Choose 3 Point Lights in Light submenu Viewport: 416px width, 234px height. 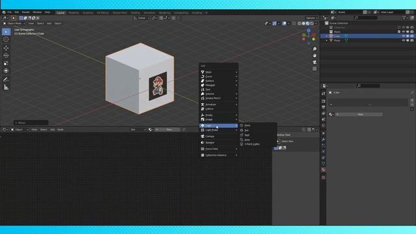(258, 144)
